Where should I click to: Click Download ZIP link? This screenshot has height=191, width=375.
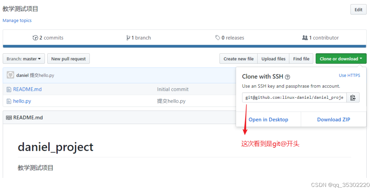coord(333,119)
